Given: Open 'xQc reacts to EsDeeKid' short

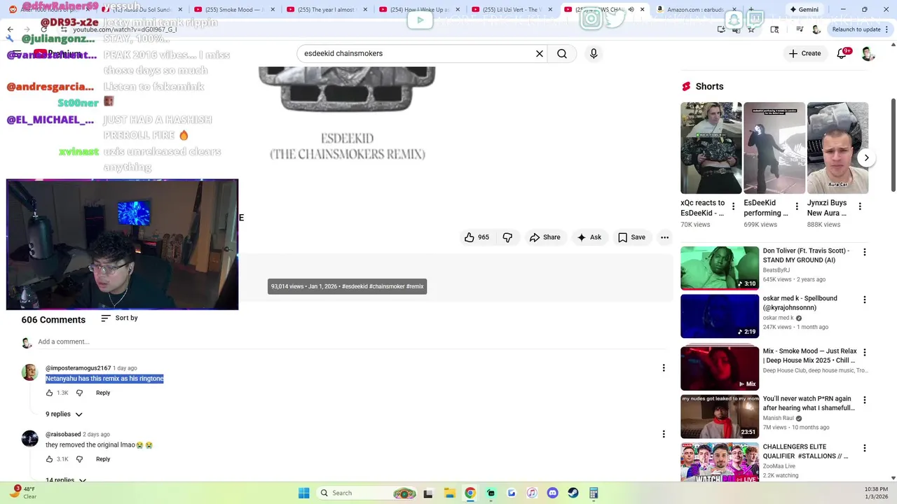Looking at the screenshot, I should coord(711,148).
